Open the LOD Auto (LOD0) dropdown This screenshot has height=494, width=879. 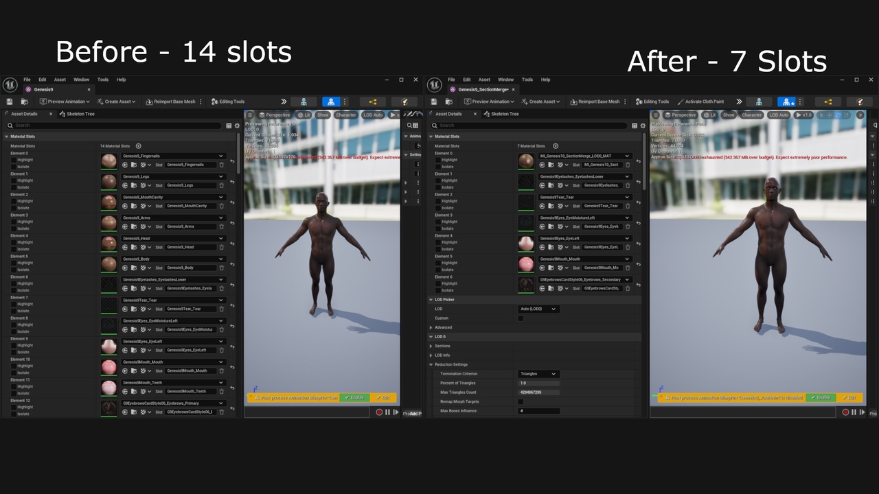pos(538,309)
